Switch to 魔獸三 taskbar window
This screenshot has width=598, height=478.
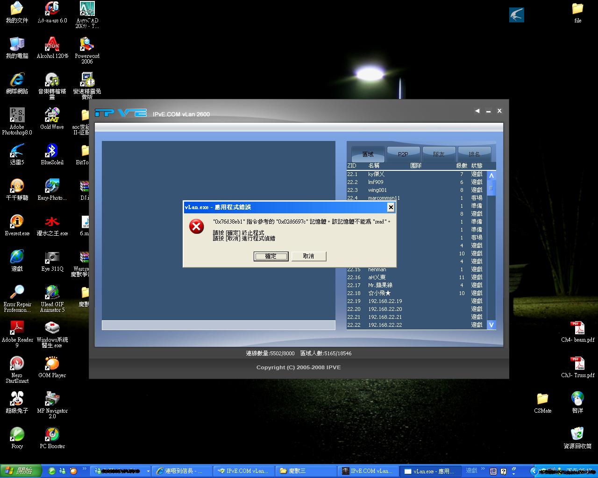[x=306, y=471]
